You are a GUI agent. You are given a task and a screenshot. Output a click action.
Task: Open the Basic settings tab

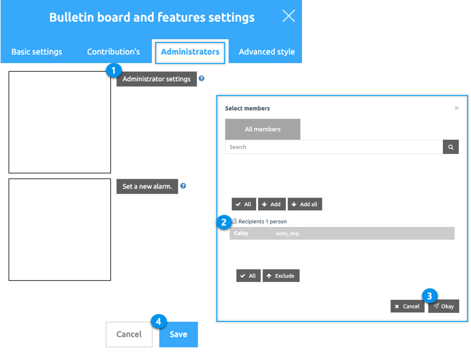[x=37, y=52]
